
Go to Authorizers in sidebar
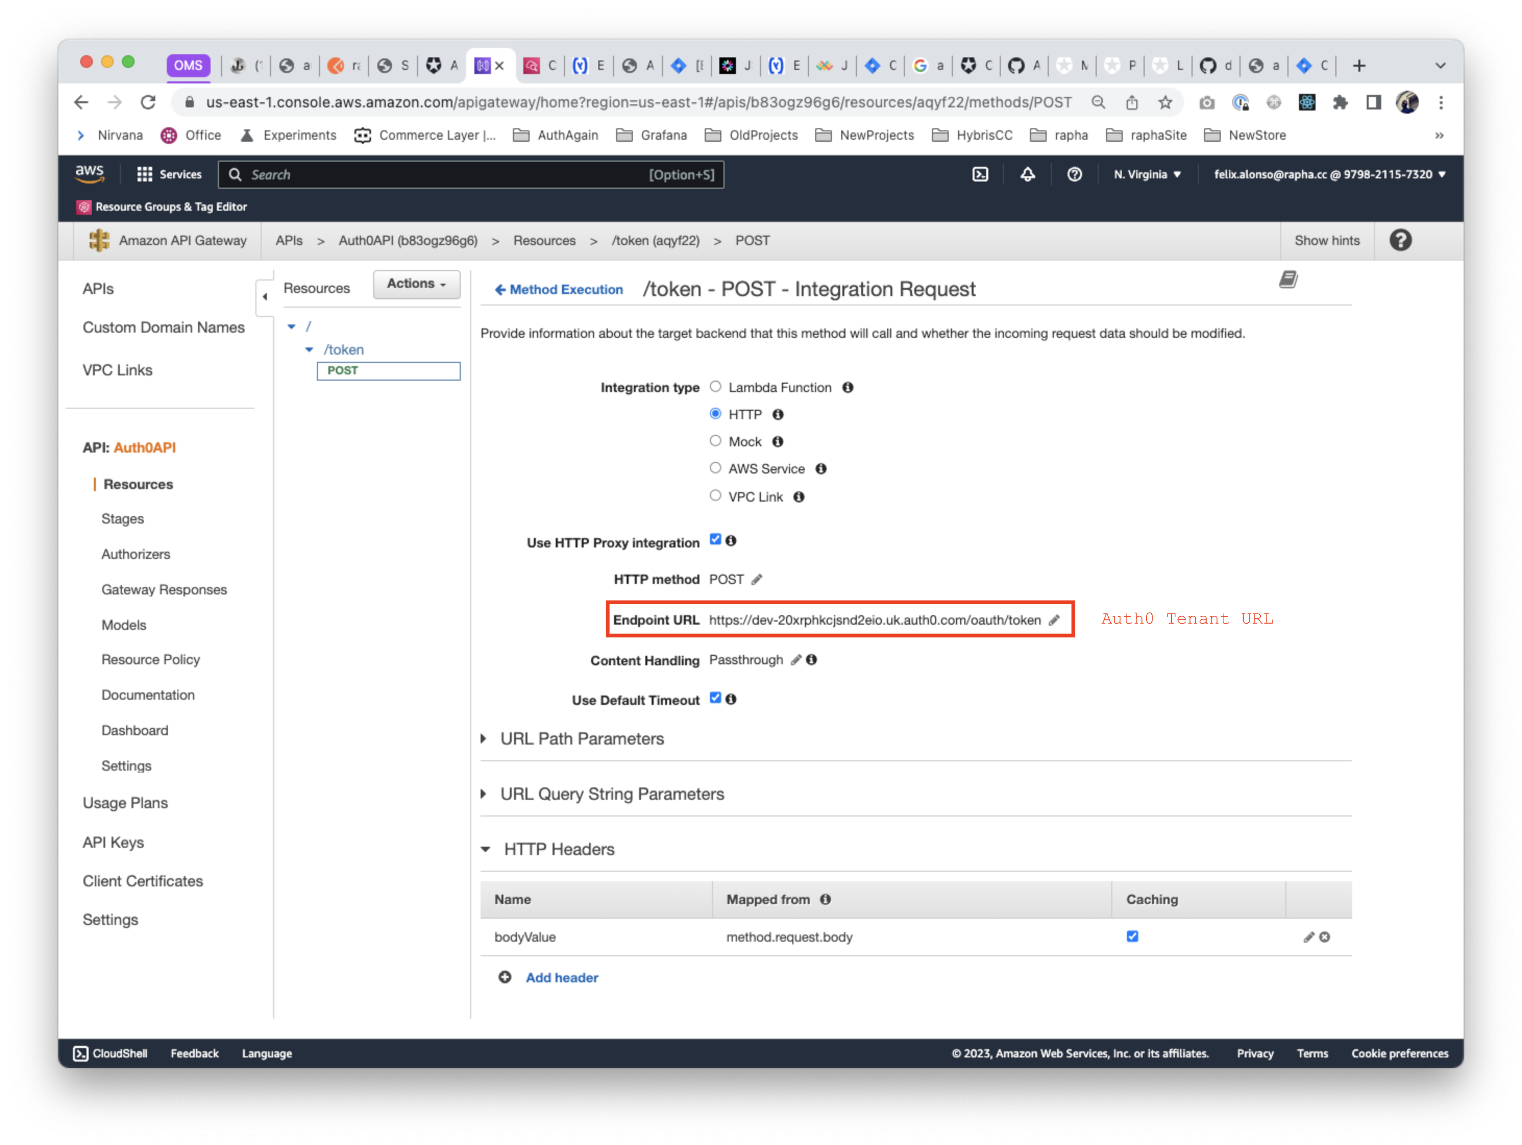tap(136, 554)
